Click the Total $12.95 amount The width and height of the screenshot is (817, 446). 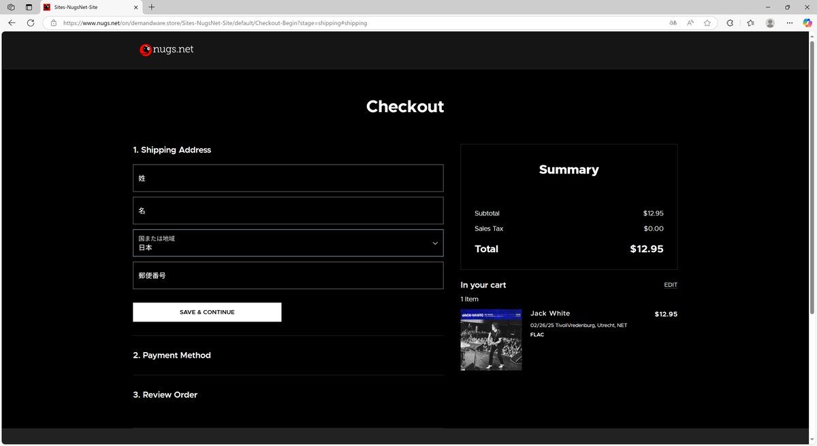[x=647, y=249]
